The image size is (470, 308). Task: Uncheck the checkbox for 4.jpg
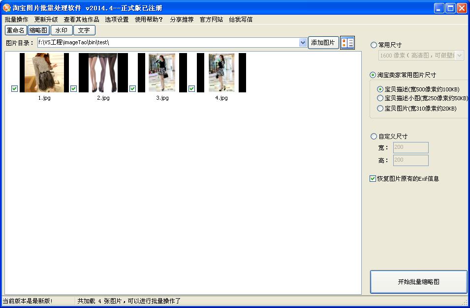point(191,88)
